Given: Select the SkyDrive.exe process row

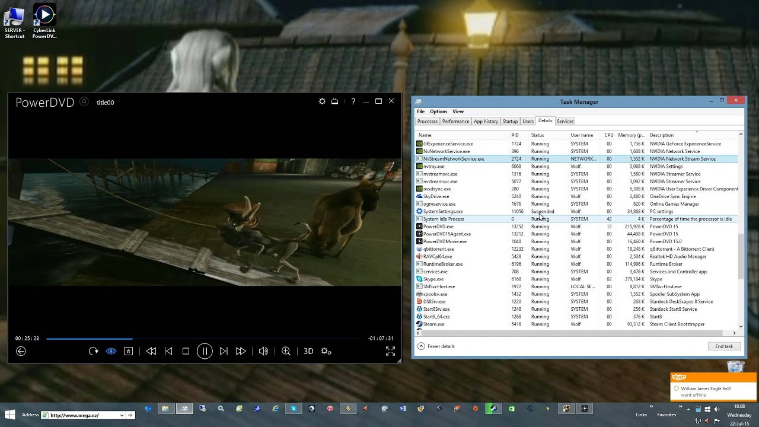Looking at the screenshot, I should (x=577, y=196).
